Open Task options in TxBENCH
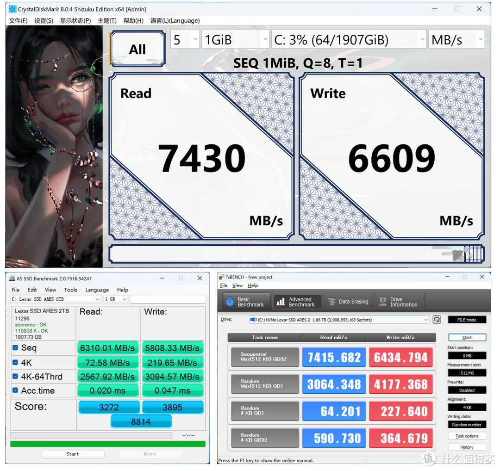Image resolution: width=500 pixels, height=471 pixels. click(x=467, y=436)
